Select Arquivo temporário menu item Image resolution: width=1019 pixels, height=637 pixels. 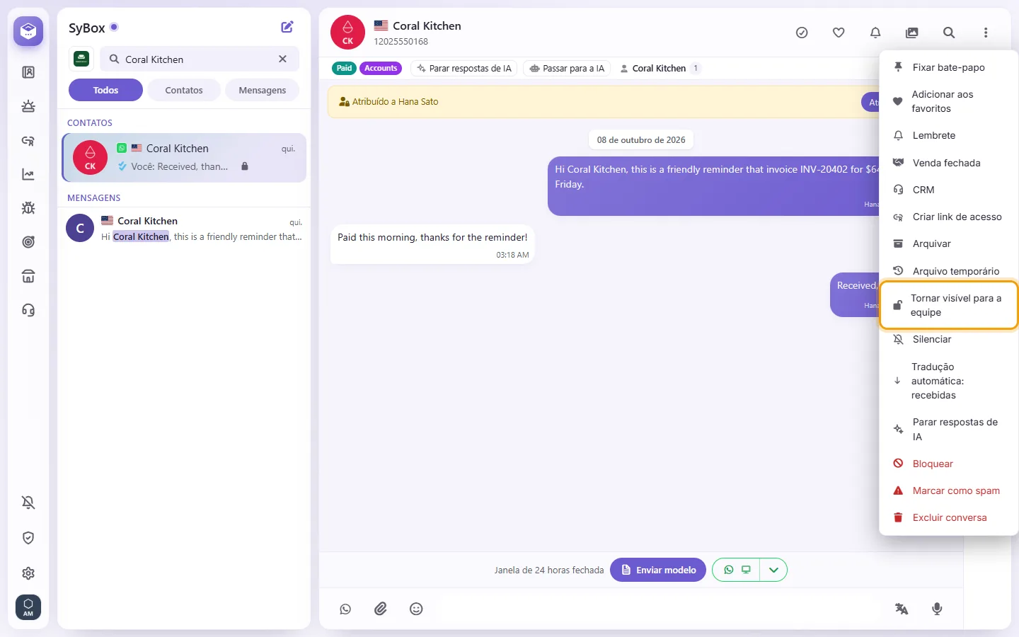[x=948, y=271]
